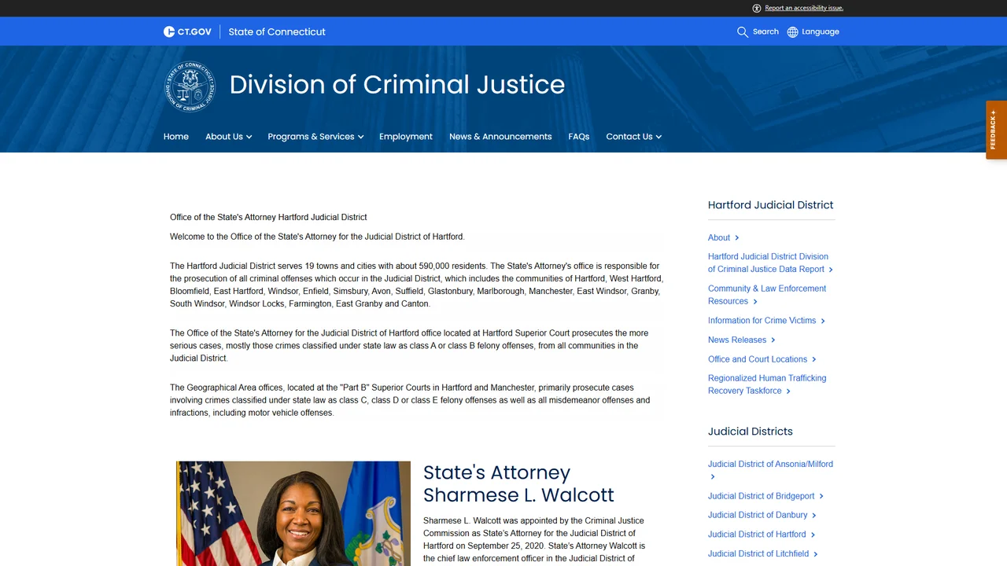The image size is (1007, 566).
Task: Open Judicial District of Danbury link
Action: [x=762, y=515]
